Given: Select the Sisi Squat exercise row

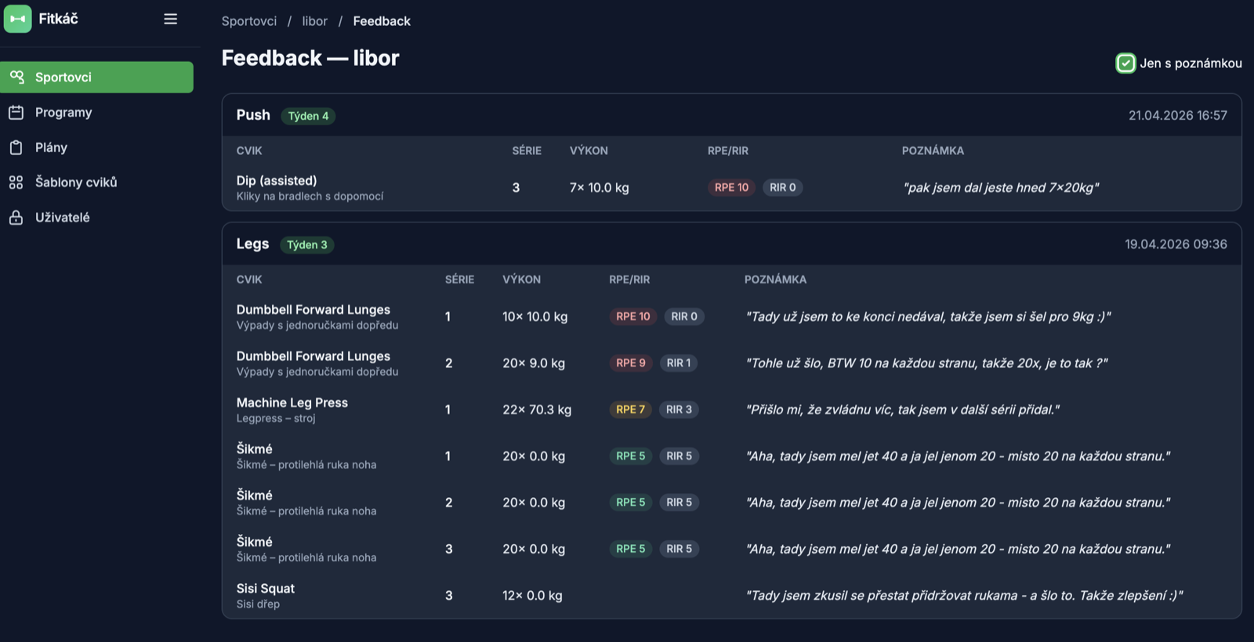Looking at the screenshot, I should coord(732,596).
